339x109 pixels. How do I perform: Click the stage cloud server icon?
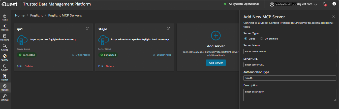click(103, 40)
